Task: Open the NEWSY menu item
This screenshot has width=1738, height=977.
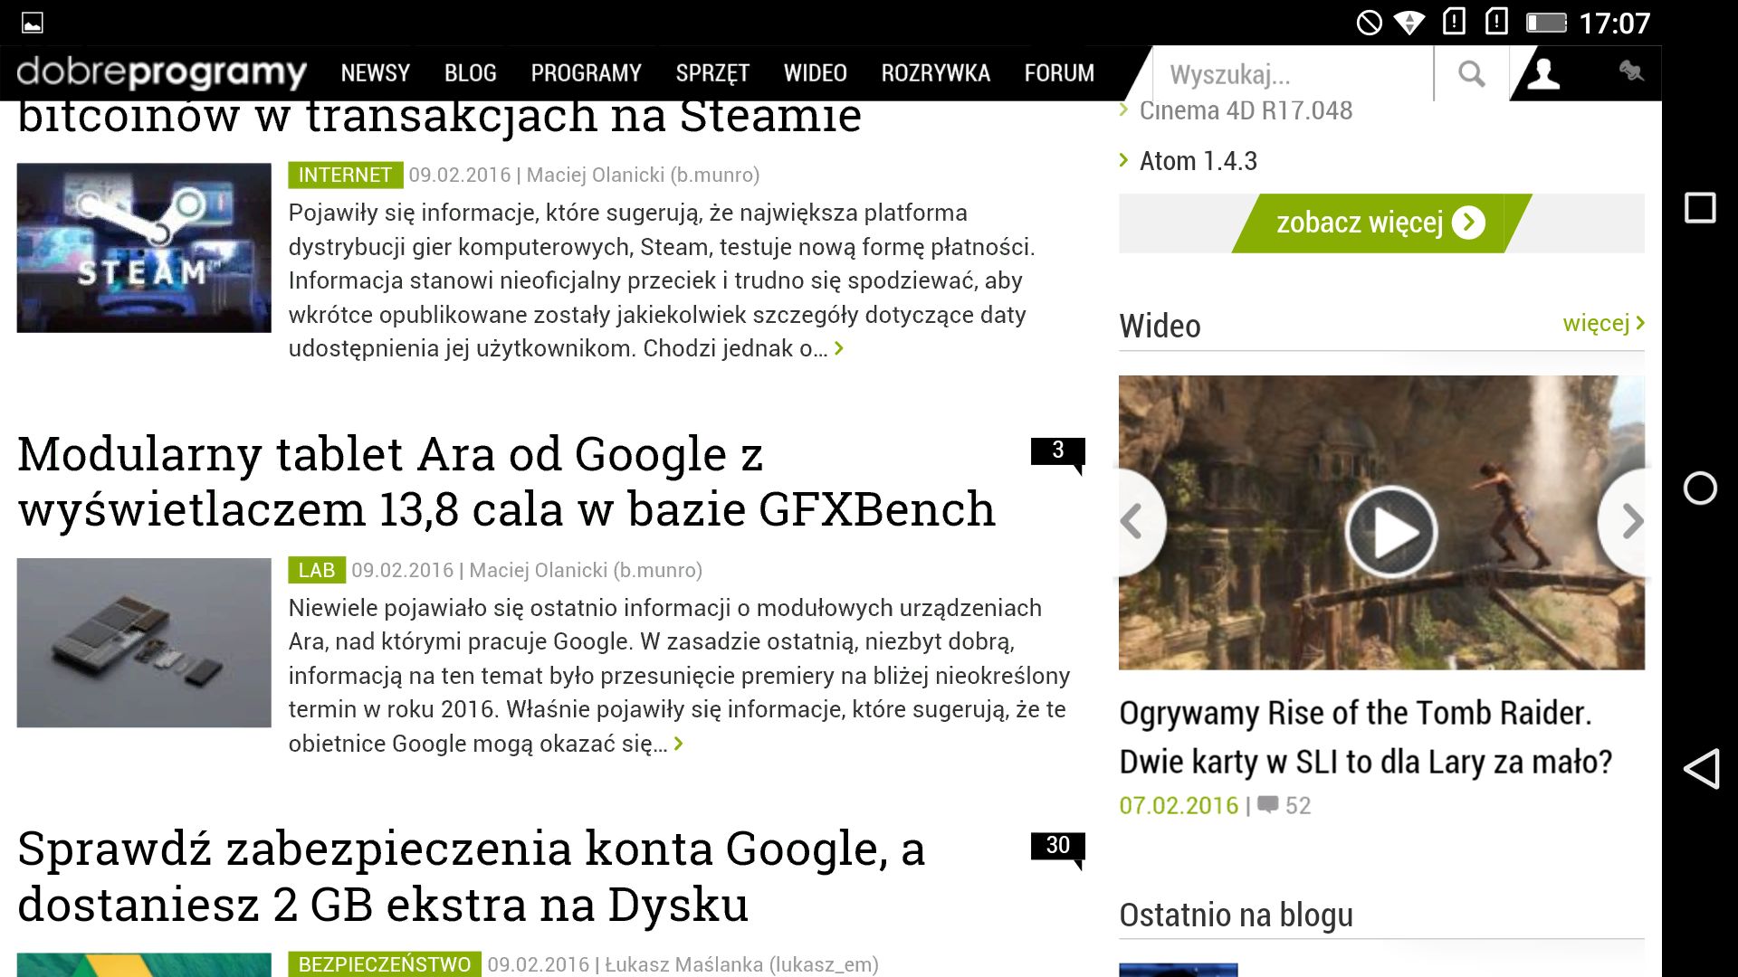Action: coord(375,73)
